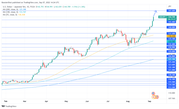Click the orange 136.438 MA price label
The width and height of the screenshot is (179, 109).
tap(172, 36)
